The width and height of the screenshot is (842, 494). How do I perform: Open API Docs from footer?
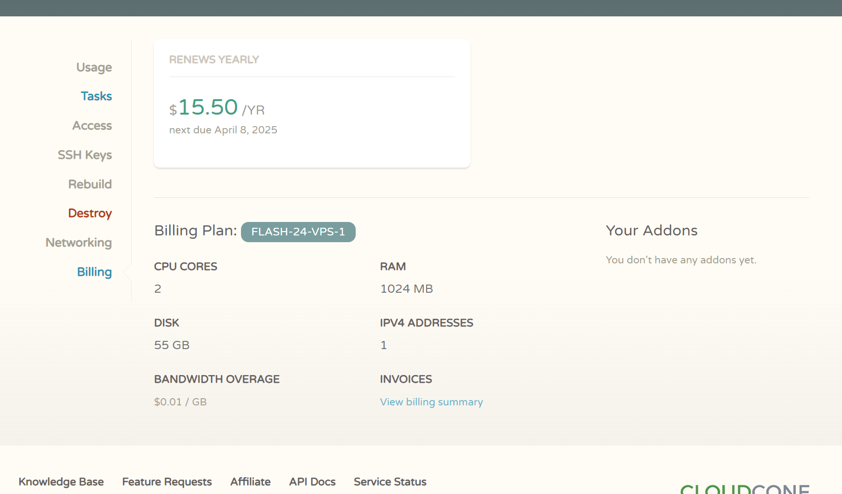coord(312,482)
